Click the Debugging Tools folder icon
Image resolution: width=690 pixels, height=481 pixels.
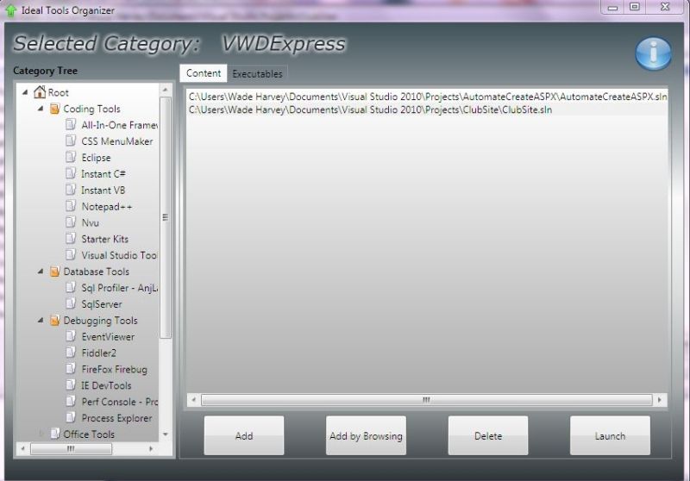(x=55, y=321)
